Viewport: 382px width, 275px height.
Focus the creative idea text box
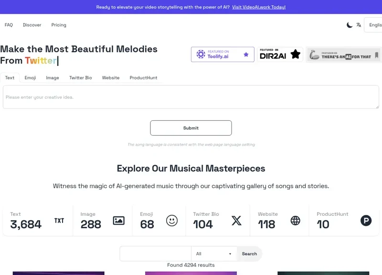191,97
